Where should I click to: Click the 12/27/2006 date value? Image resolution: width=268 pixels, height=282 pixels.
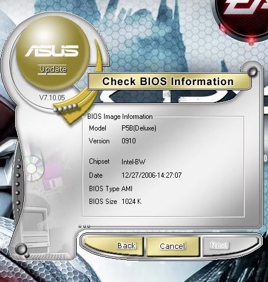pyautogui.click(x=152, y=175)
